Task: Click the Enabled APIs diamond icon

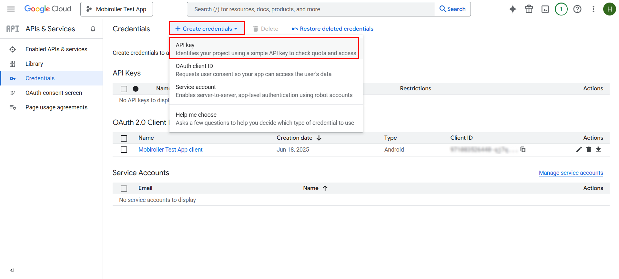Action: click(x=13, y=49)
